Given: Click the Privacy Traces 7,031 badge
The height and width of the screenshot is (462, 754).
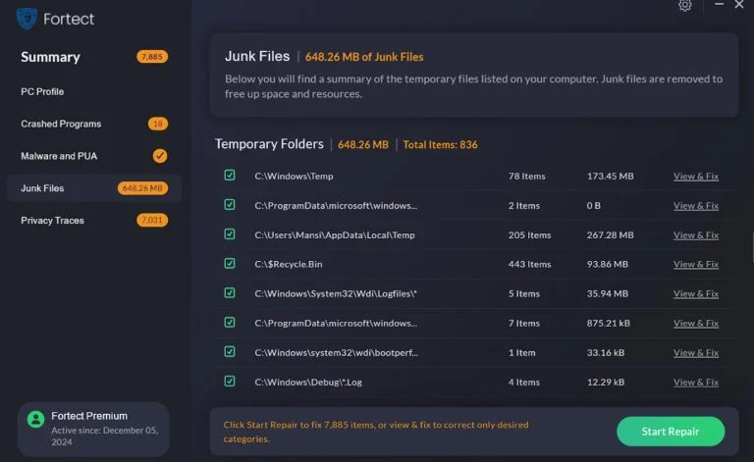Looking at the screenshot, I should click(x=152, y=221).
